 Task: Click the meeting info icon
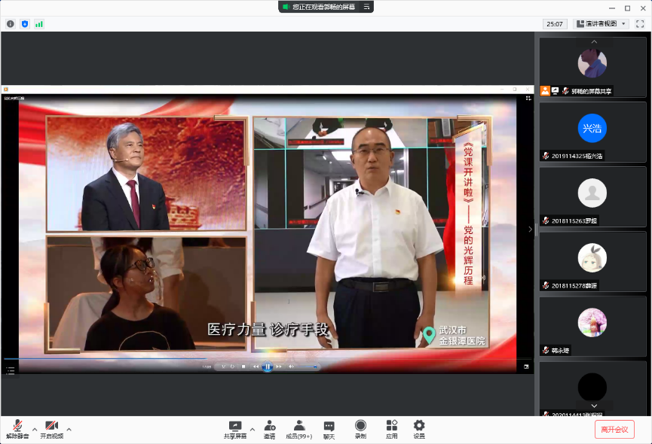pos(11,24)
